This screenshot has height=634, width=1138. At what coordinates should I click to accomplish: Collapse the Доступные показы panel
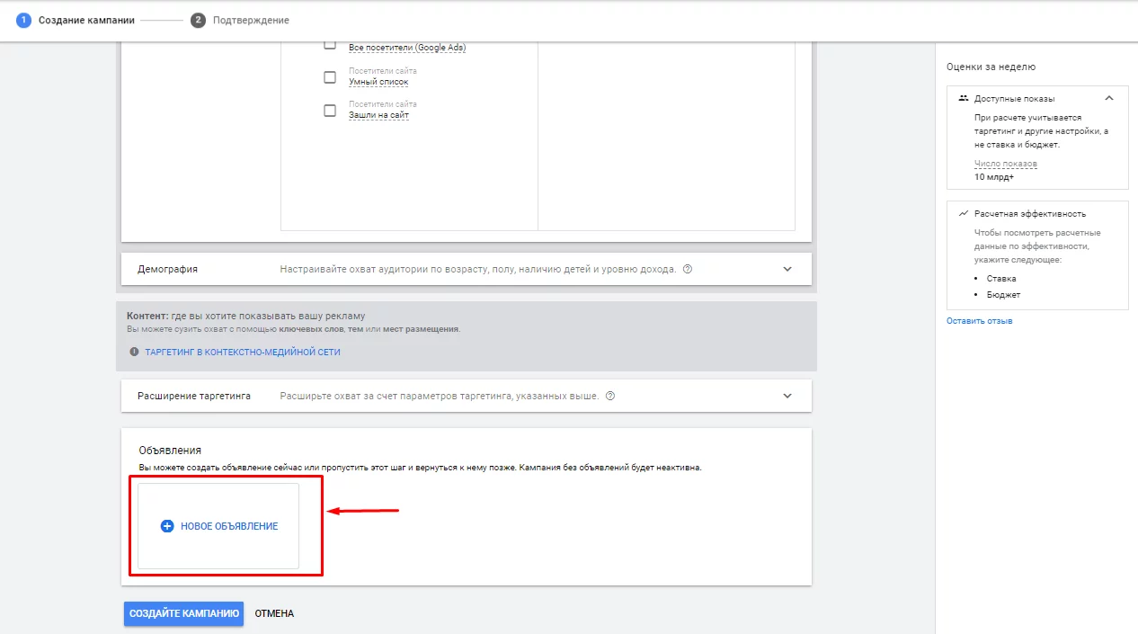[1109, 98]
